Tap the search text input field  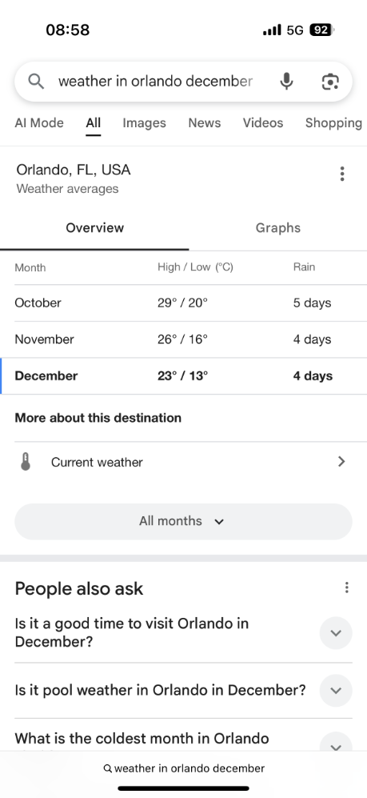point(156,82)
